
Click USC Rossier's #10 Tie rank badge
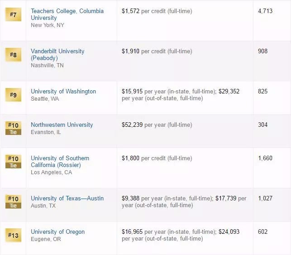coord(13,162)
